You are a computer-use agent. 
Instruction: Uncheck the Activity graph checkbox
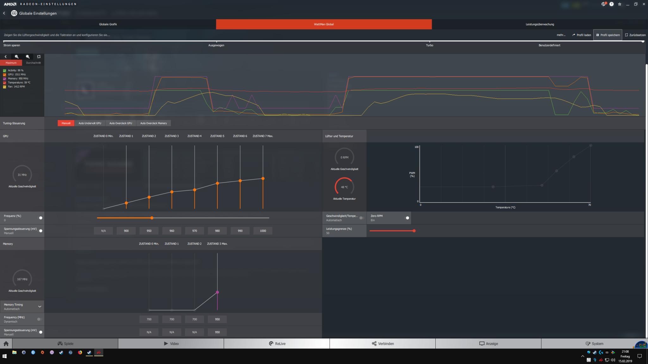(4, 70)
